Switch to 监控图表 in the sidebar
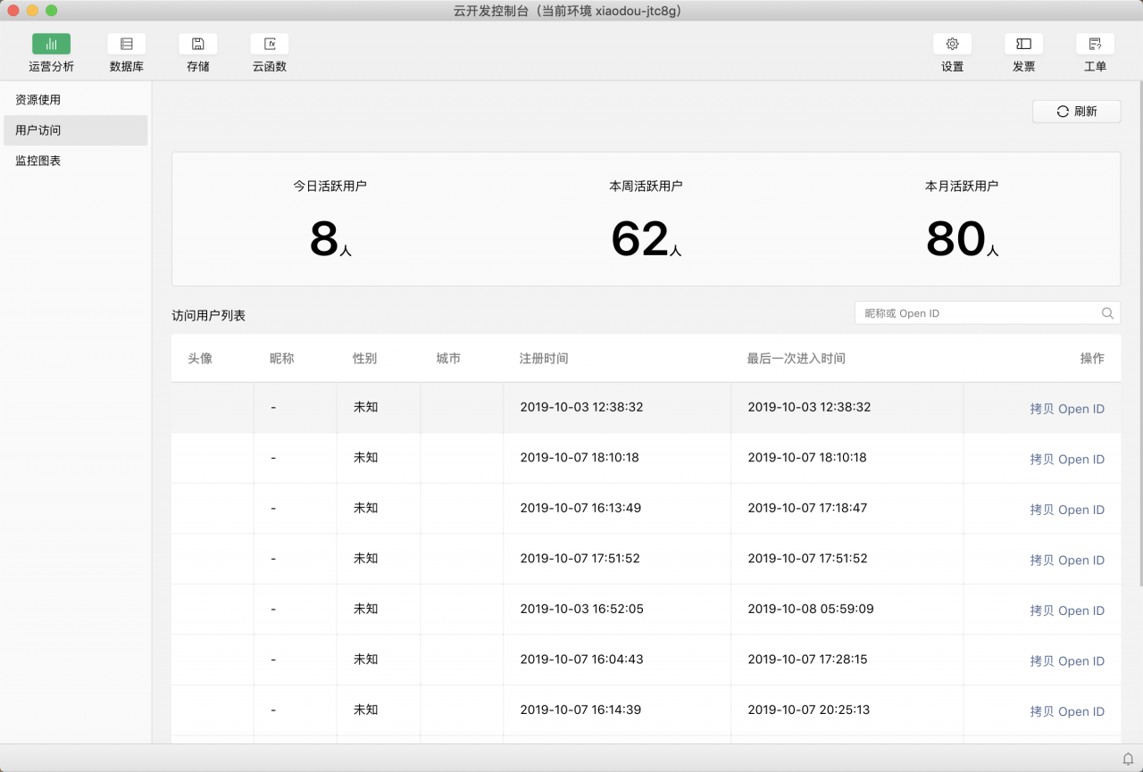Viewport: 1143px width, 772px height. point(38,161)
